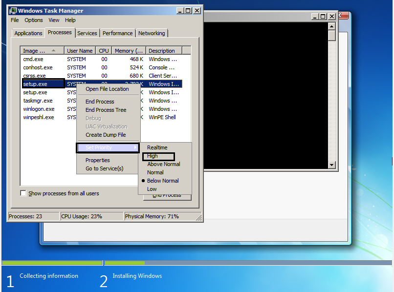Close the Task Manager window
This screenshot has height=292, width=394.
click(197, 11)
